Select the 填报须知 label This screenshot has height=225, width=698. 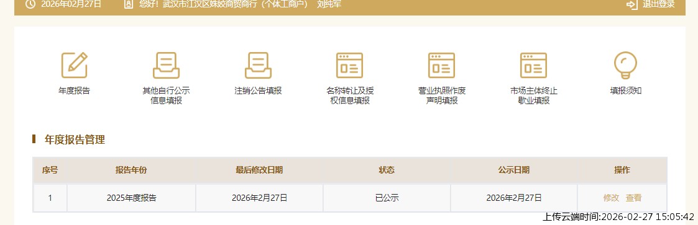(x=625, y=90)
